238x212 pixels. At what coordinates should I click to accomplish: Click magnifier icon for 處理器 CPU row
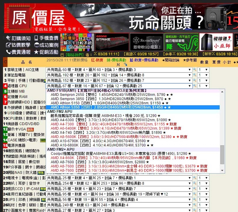point(194,86)
